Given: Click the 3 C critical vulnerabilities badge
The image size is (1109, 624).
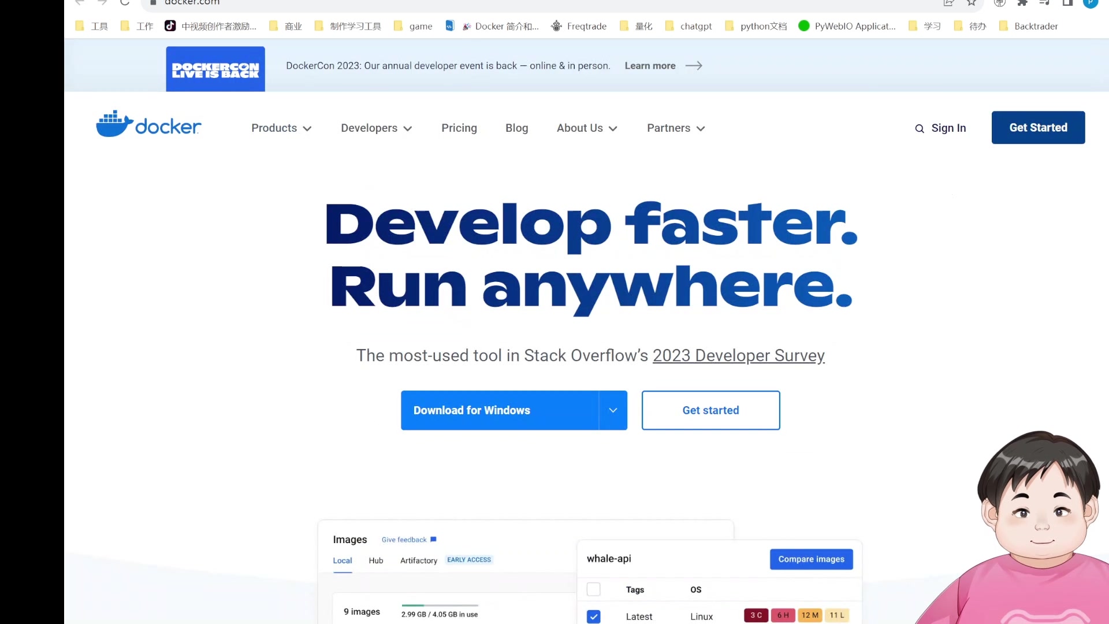Looking at the screenshot, I should (756, 615).
